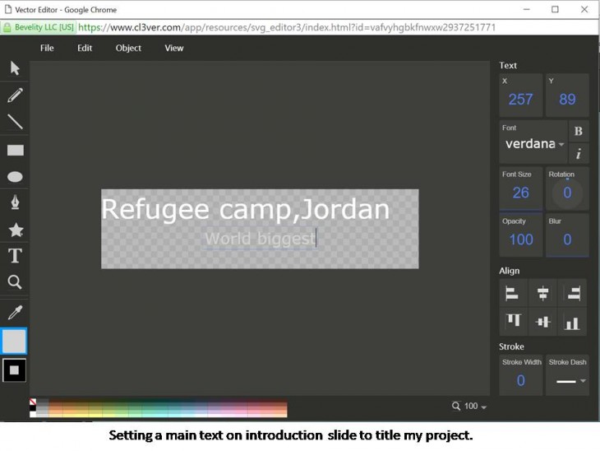
Task: Select the Pencil tool
Action: pos(15,95)
